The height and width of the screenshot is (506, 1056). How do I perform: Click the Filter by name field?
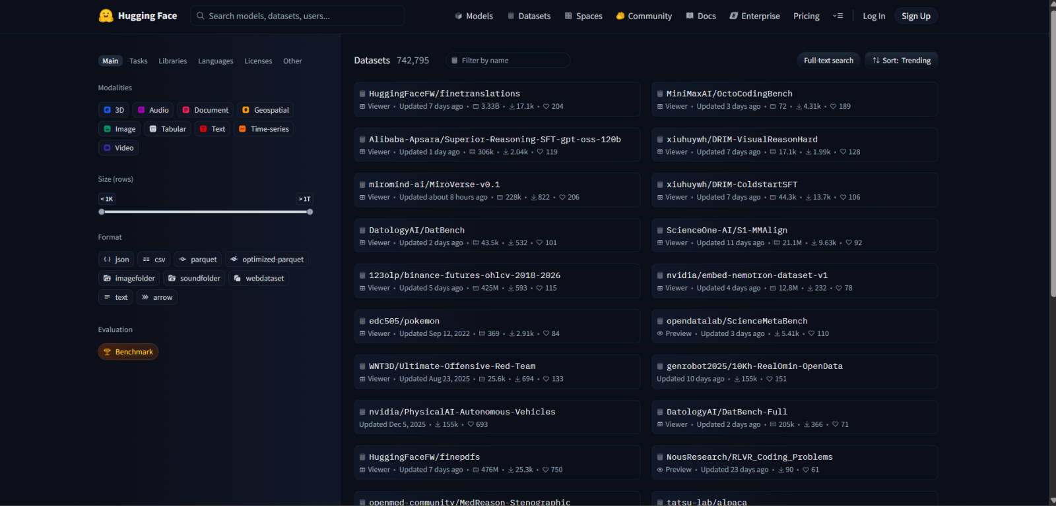click(508, 61)
